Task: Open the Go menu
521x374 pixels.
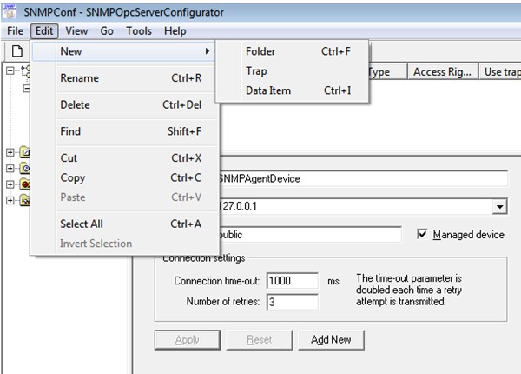Action: 107,31
